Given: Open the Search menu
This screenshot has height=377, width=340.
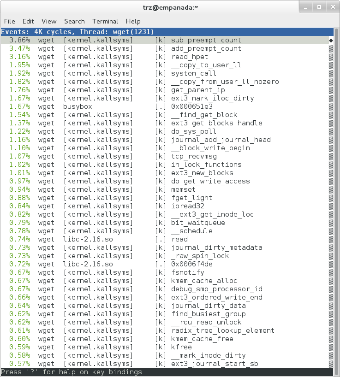Looking at the screenshot, I should coord(74,21).
